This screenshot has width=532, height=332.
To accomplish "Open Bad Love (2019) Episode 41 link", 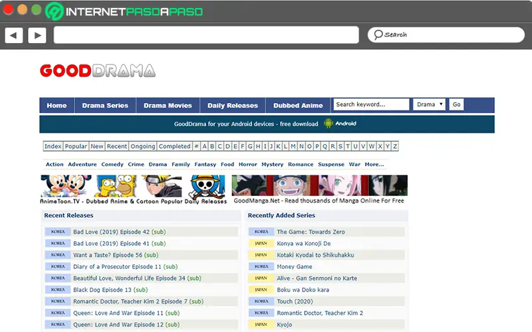I will click(x=120, y=244).
